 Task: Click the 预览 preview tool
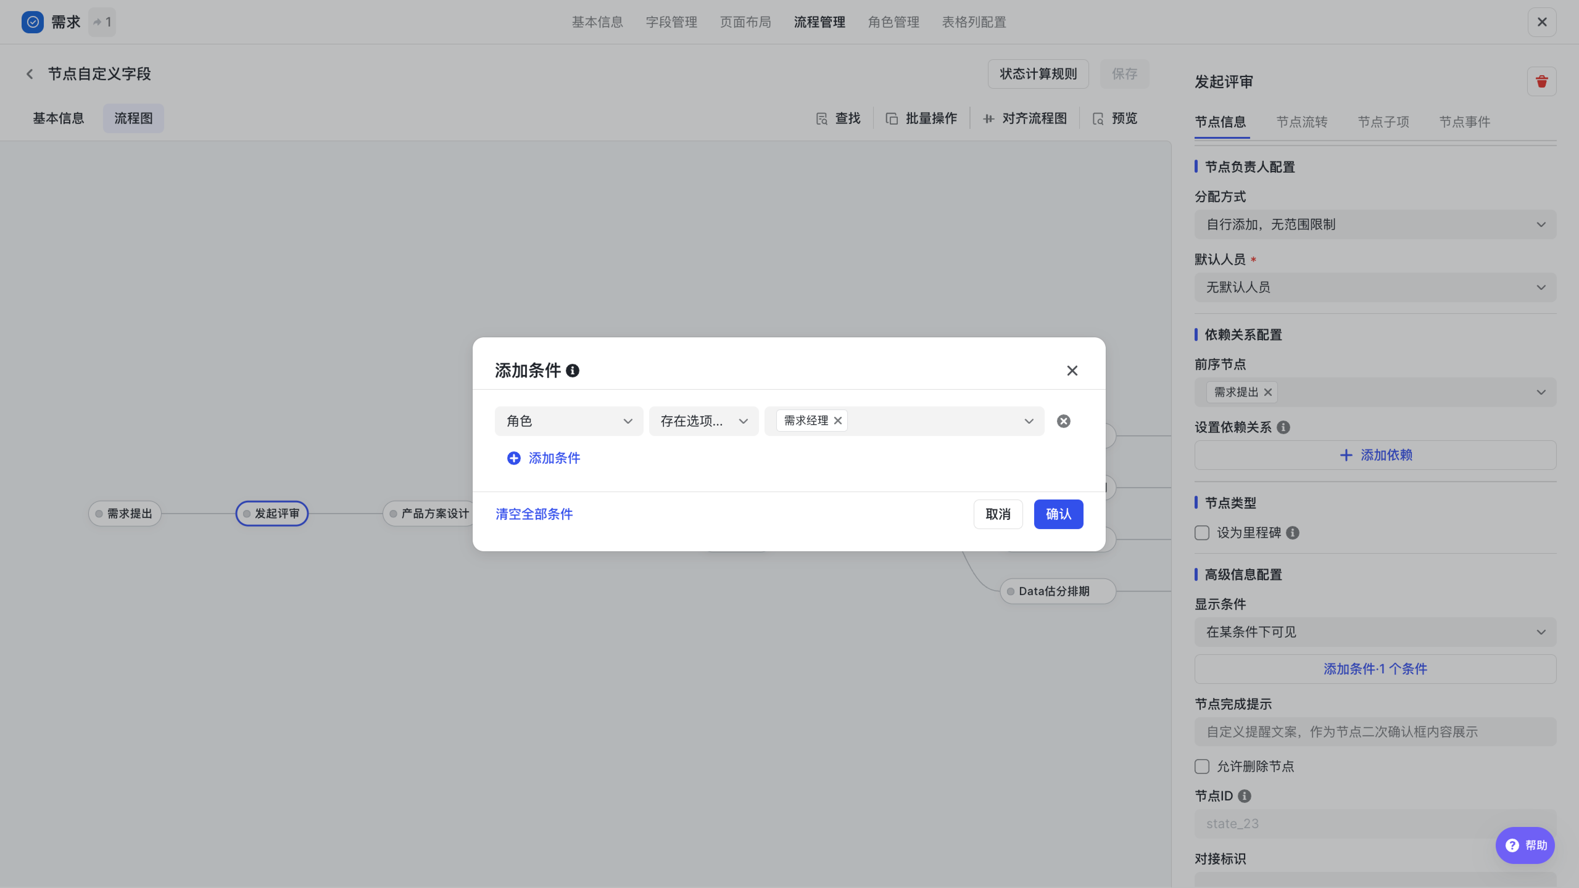(x=1115, y=118)
